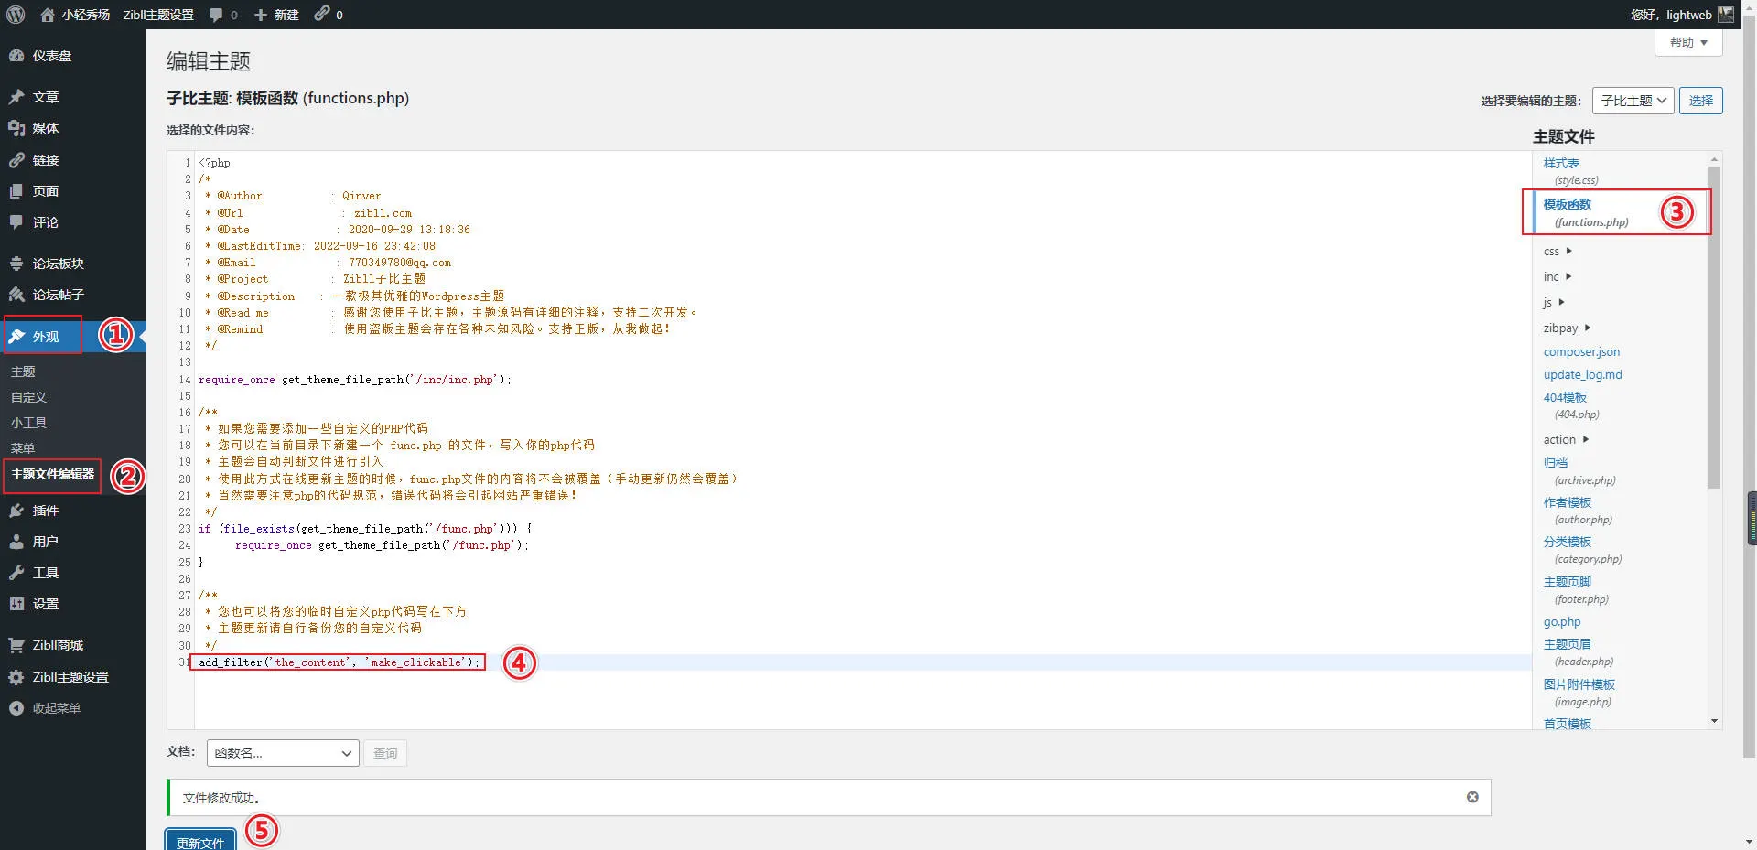The height and width of the screenshot is (850, 1757).
Task: Open the 子比主题 theme selector dropdown
Action: (x=1633, y=101)
